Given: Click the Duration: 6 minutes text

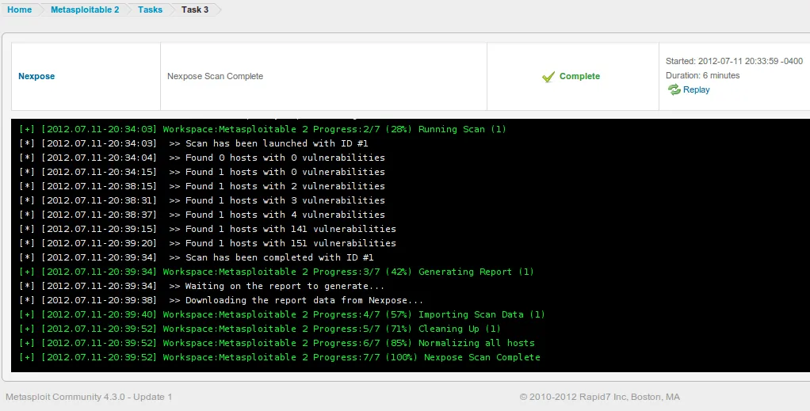Looking at the screenshot, I should (x=702, y=76).
